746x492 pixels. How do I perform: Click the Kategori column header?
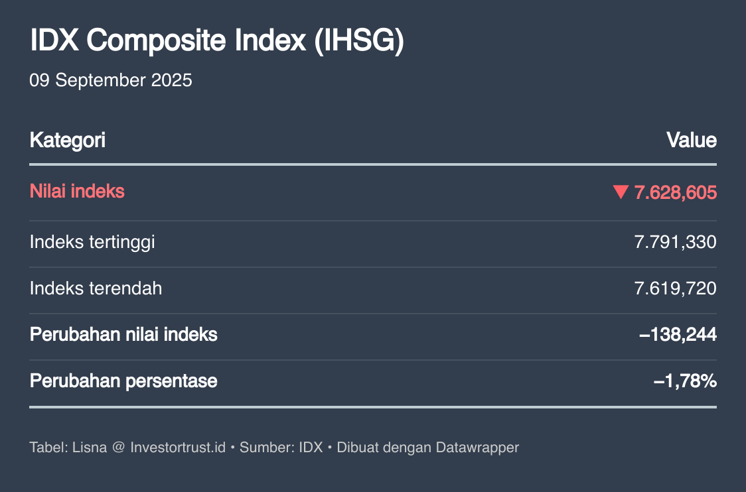pyautogui.click(x=68, y=140)
